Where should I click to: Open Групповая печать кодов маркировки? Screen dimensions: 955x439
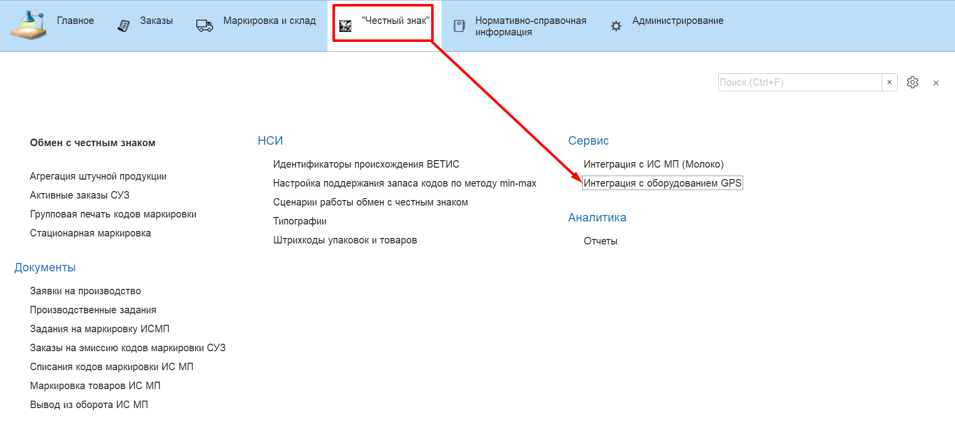point(113,214)
